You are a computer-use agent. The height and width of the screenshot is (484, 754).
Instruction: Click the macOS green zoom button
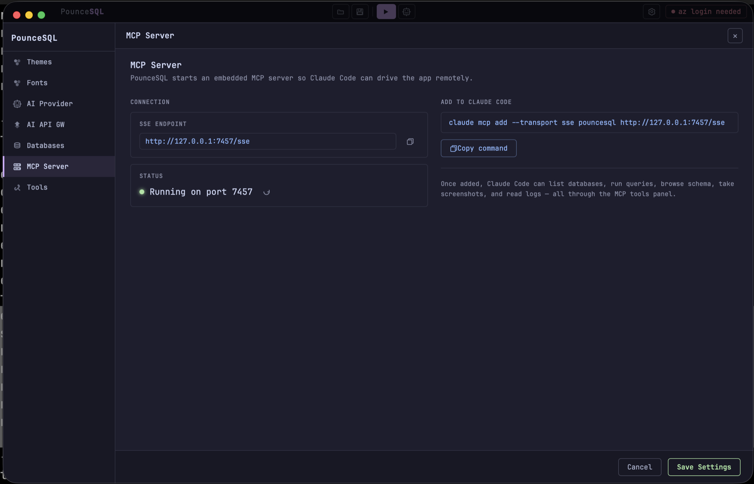pos(41,15)
